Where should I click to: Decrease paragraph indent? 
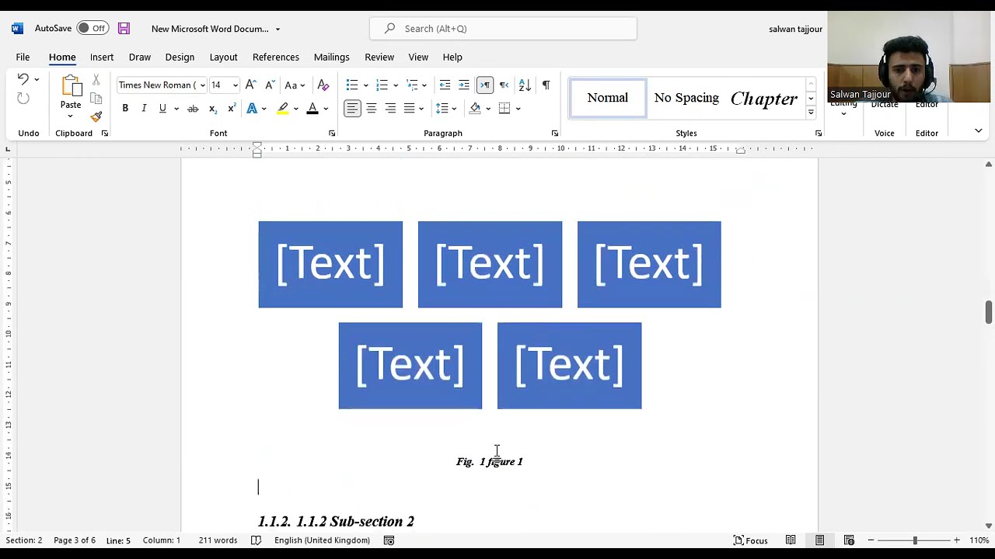pos(445,85)
